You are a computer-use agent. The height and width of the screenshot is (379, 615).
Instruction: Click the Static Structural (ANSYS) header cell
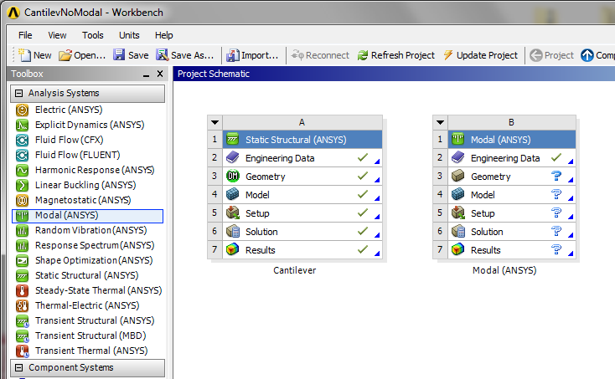click(302, 140)
